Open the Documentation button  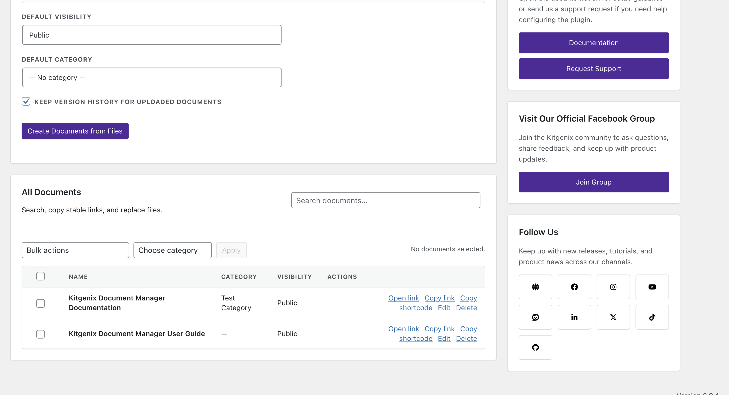tap(594, 43)
